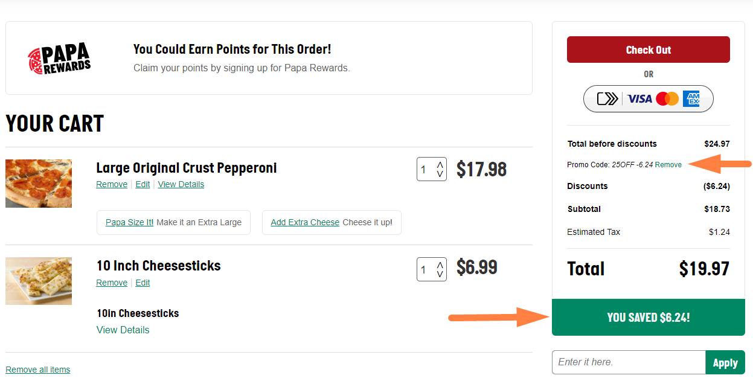This screenshot has height=381, width=753.
Task: Increase cheesesticks quantity with up arrow
Action: coord(440,264)
